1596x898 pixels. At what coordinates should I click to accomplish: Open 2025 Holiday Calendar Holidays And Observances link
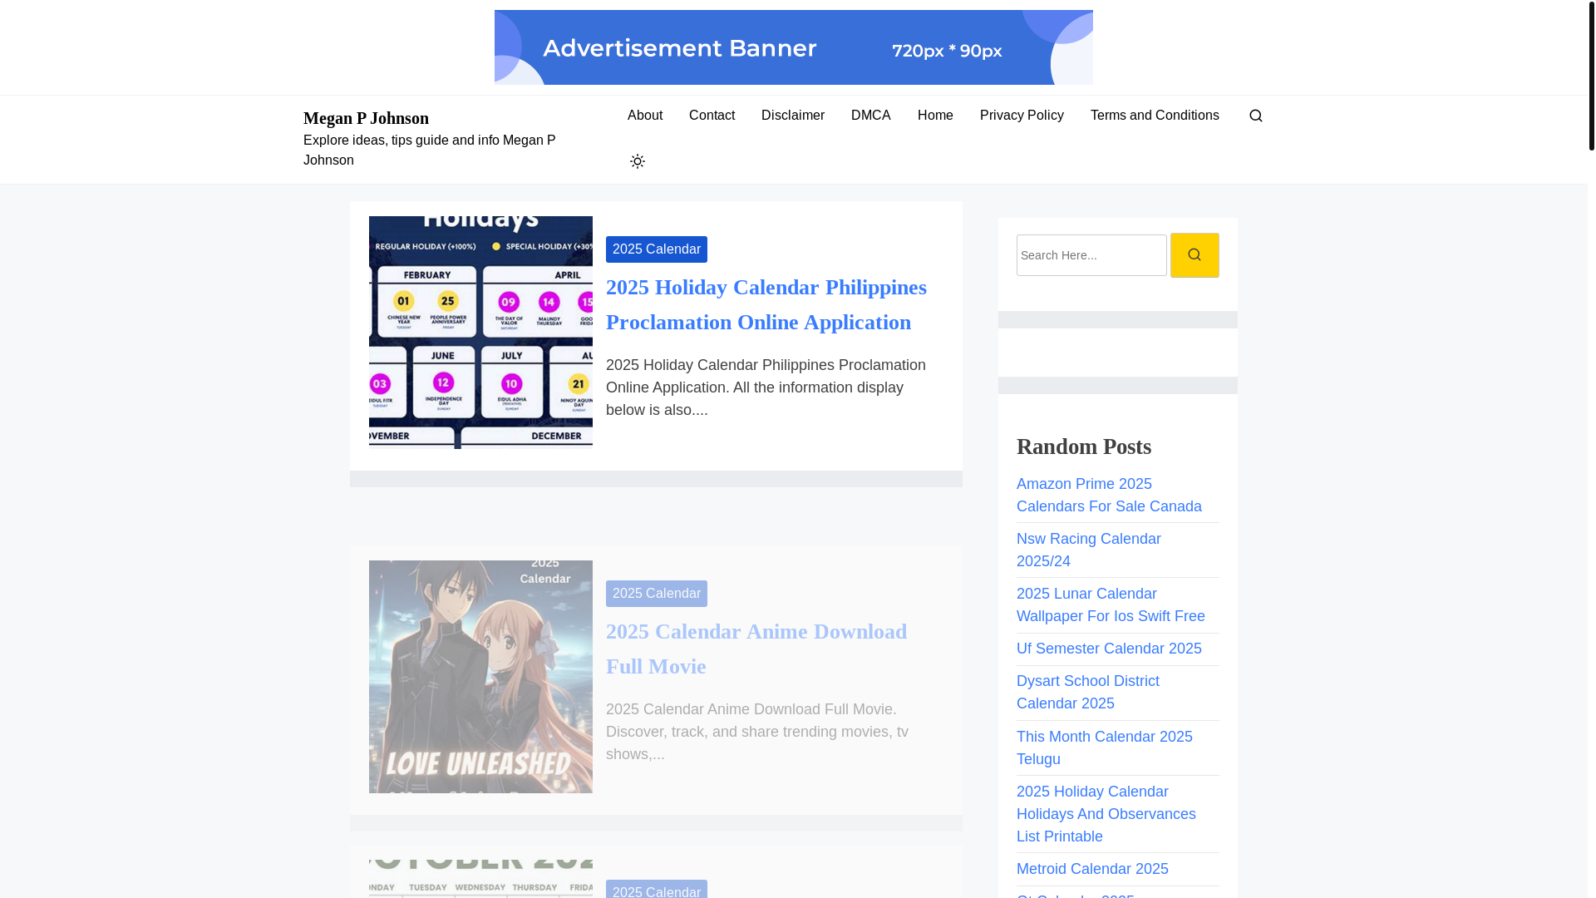[x=1106, y=814]
